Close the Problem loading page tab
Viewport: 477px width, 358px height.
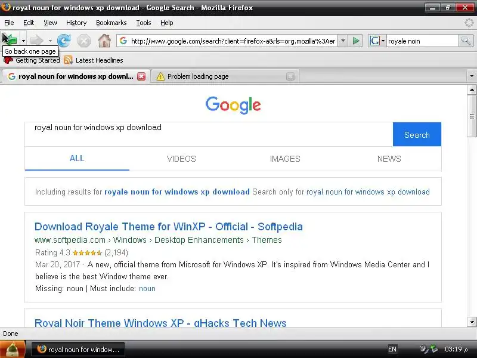[290, 76]
